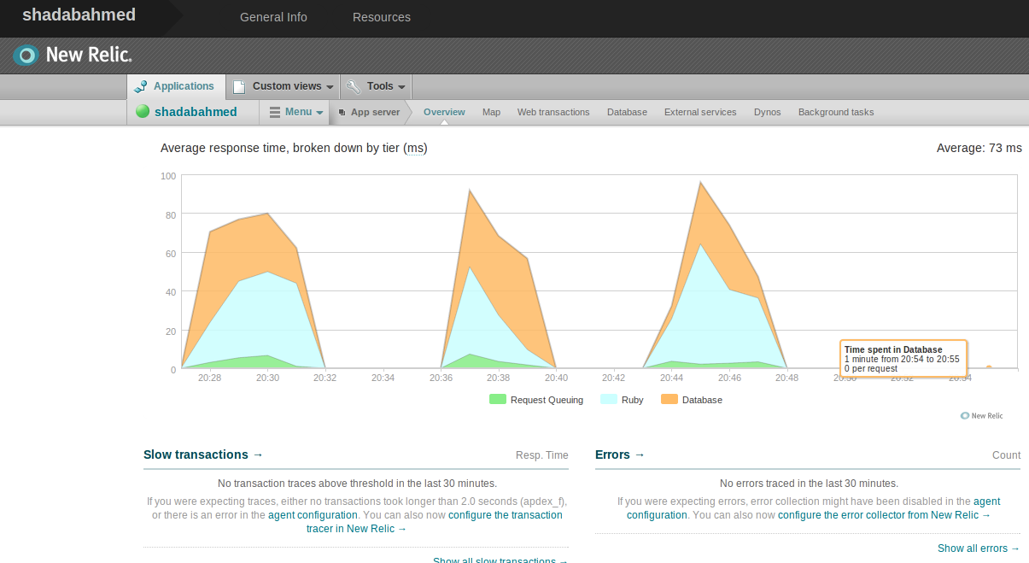
Task: Expand the Custom views dropdown
Action: pyautogui.click(x=330, y=87)
